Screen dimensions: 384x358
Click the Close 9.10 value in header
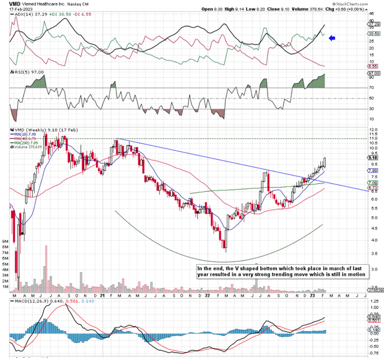pos(278,9)
